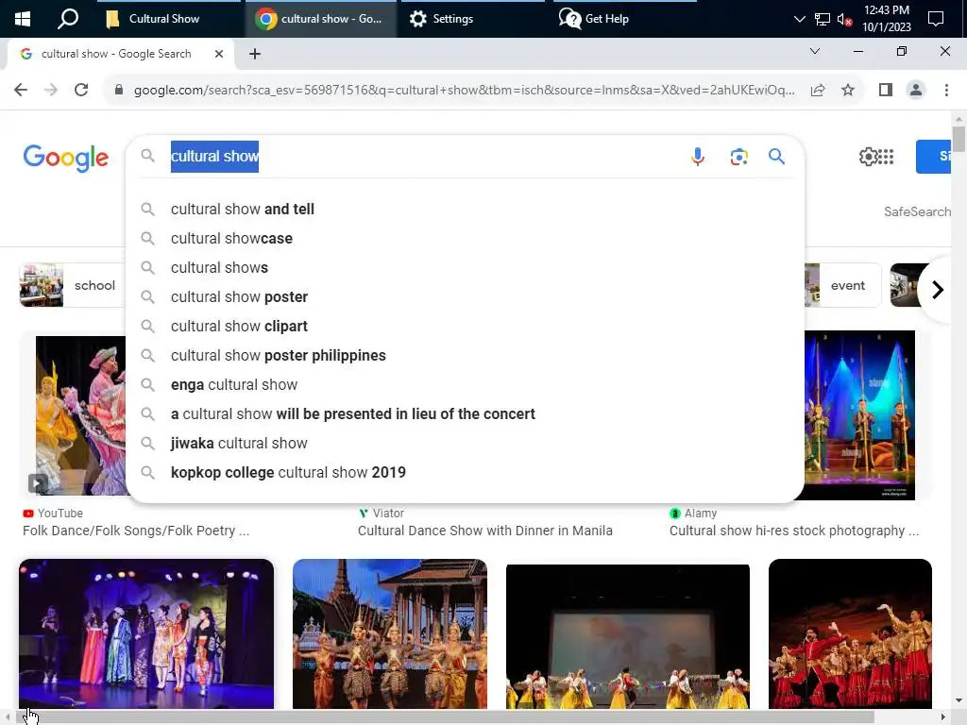Open Folk Dance/Folk Songs/Folk Poetry result link
This screenshot has width=967, height=725.
[x=136, y=531]
